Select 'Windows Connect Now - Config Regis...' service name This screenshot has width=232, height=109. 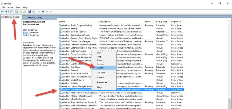80,38
